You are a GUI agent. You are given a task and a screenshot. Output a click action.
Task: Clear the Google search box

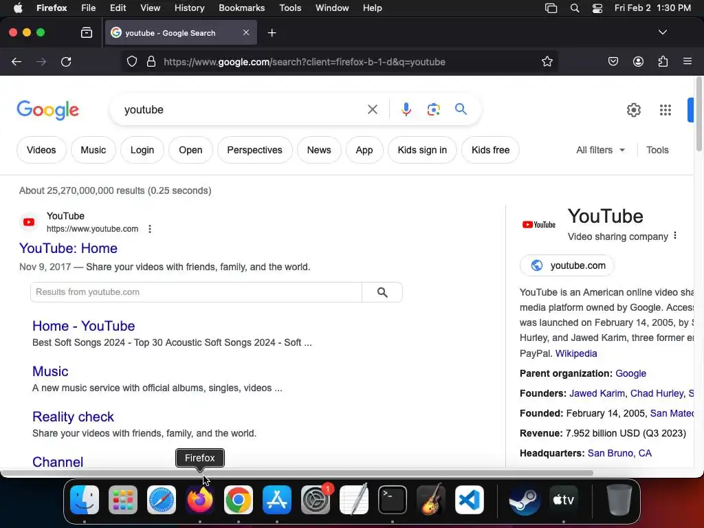[372, 109]
